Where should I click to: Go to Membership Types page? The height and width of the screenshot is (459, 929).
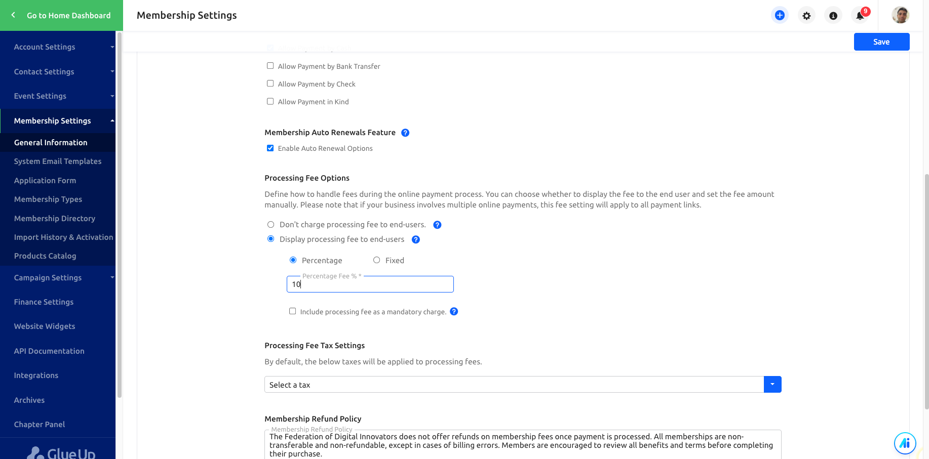point(48,199)
